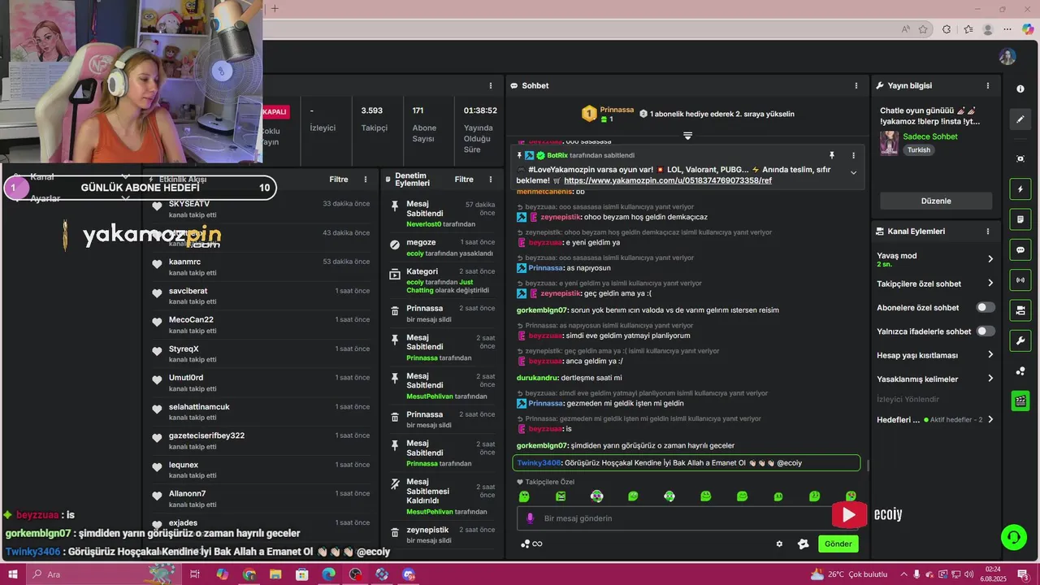Open Windows Start menu
This screenshot has height=585, width=1040.
point(12,574)
